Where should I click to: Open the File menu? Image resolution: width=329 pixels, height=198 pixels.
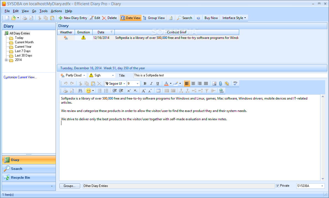[7, 11]
